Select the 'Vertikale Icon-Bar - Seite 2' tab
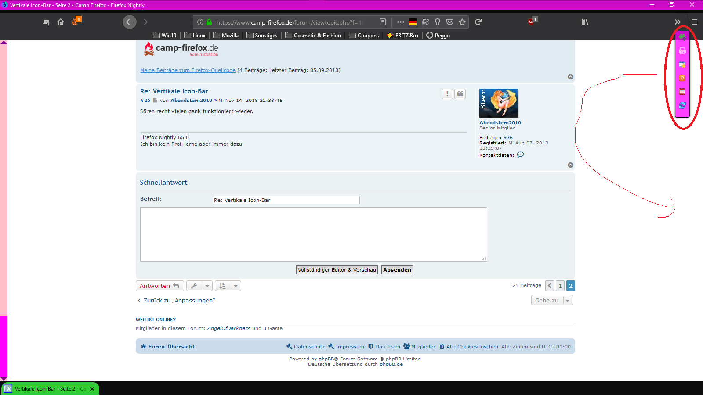 (x=51, y=389)
